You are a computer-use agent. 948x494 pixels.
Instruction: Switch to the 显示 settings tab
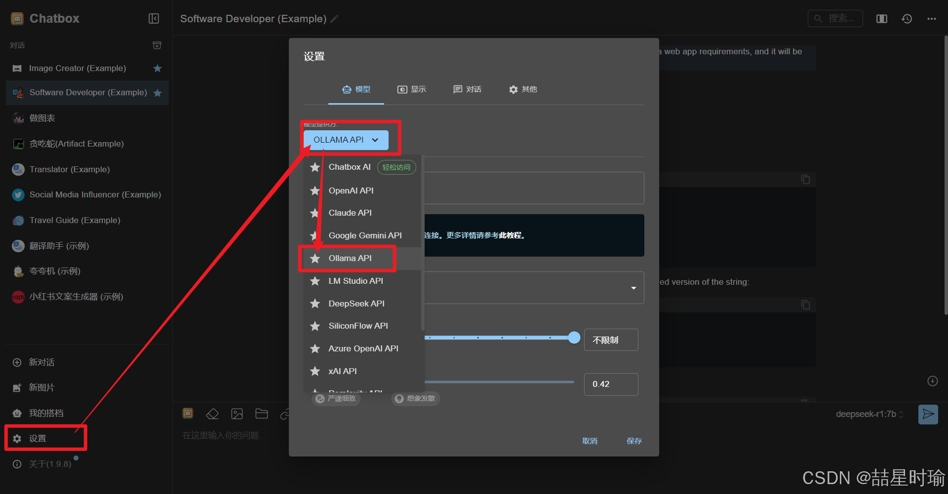(x=412, y=89)
